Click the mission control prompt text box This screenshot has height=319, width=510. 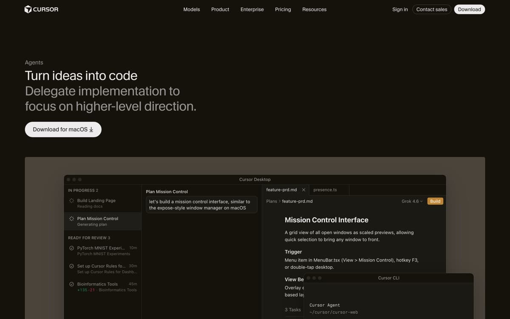201,205
